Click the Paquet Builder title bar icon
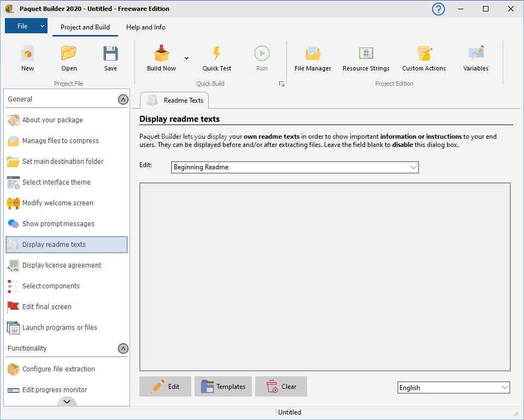The height and width of the screenshot is (420, 524). click(x=9, y=9)
